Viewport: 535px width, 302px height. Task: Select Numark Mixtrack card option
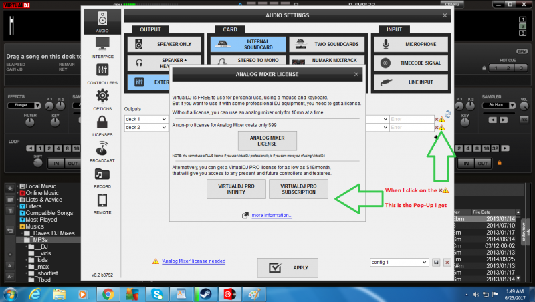pos(327,61)
